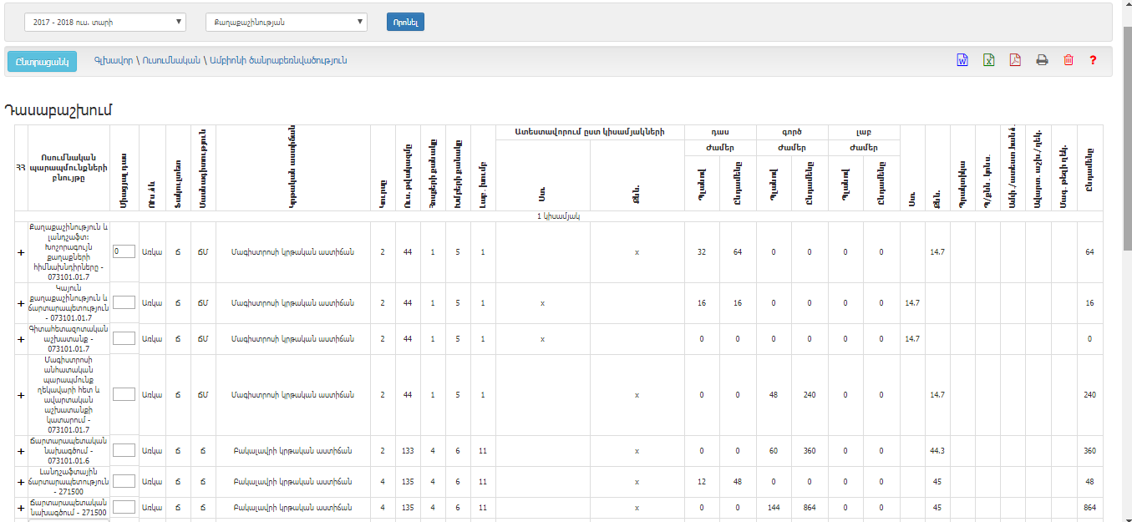The width and height of the screenshot is (1132, 522).
Task: Expand the Կայուն քաղաքաշինություն row plus sign
Action: pyautogui.click(x=21, y=304)
